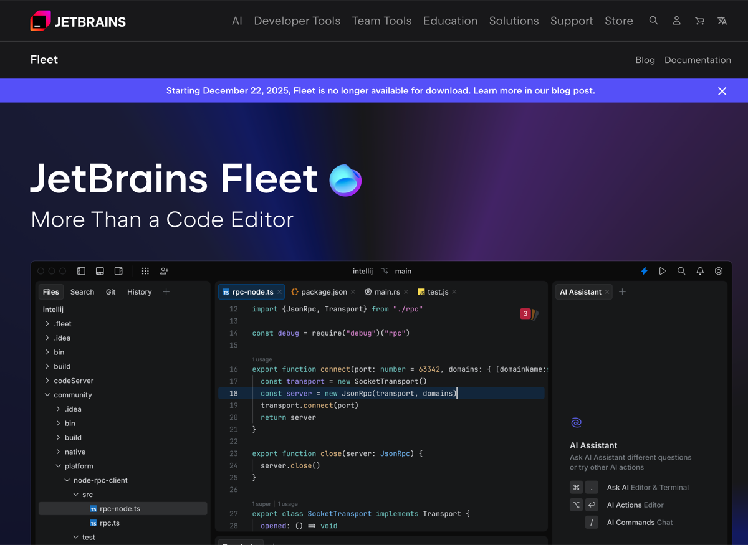The image size is (748, 545).
Task: Open the workspace grid icon next to panel toggles
Action: [145, 271]
